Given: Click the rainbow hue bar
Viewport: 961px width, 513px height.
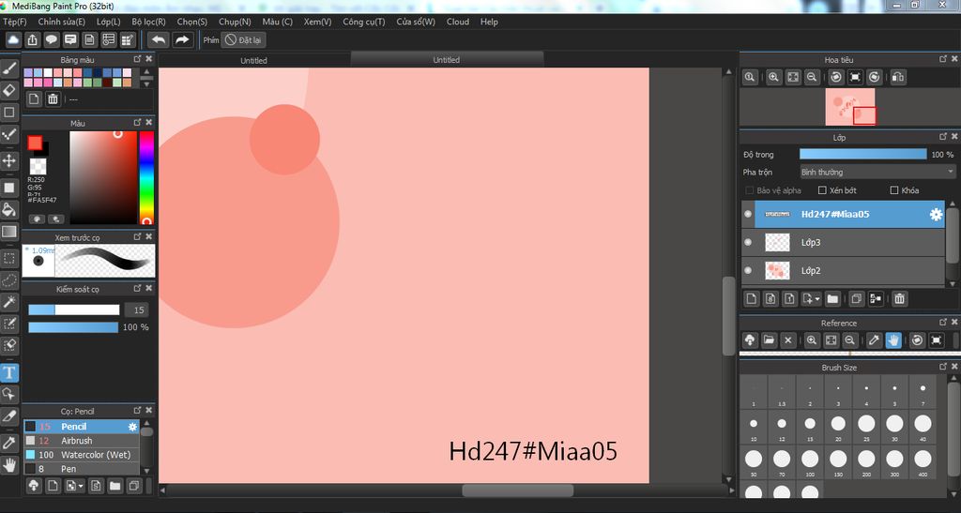Looking at the screenshot, I should point(146,177).
